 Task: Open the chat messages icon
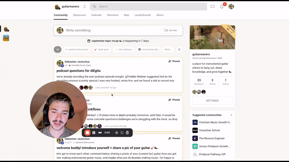coord(212,6)
